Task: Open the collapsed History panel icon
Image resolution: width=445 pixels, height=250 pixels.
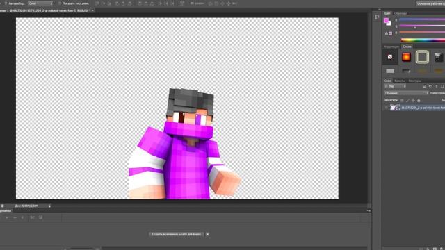Action: pos(377,17)
